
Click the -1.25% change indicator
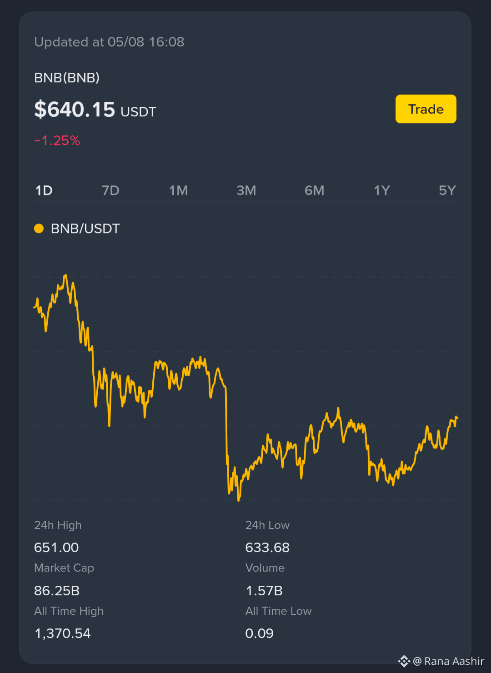57,140
